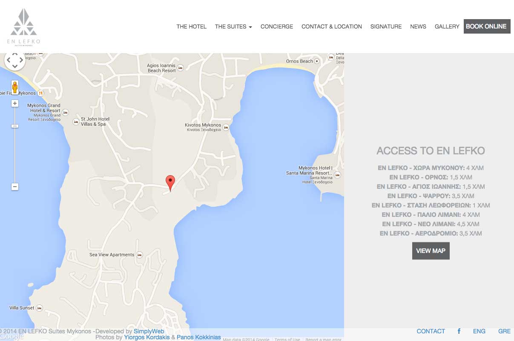Viewport: 514px width, 341px height.
Task: Click the Agios Ioannis Beach Resort hotel icon
Action: pos(180,68)
